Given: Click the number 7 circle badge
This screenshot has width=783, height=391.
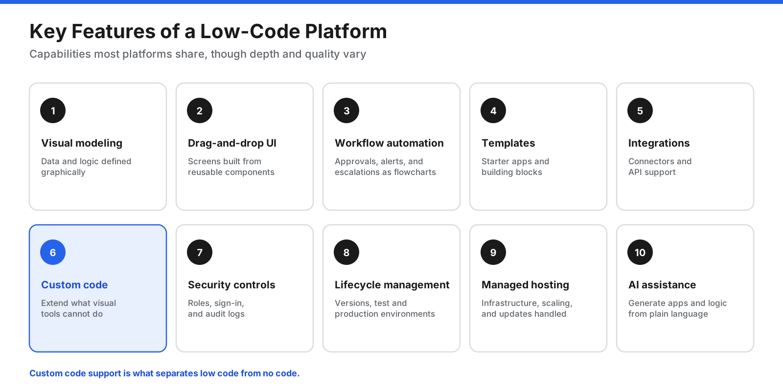Looking at the screenshot, I should click(200, 252).
